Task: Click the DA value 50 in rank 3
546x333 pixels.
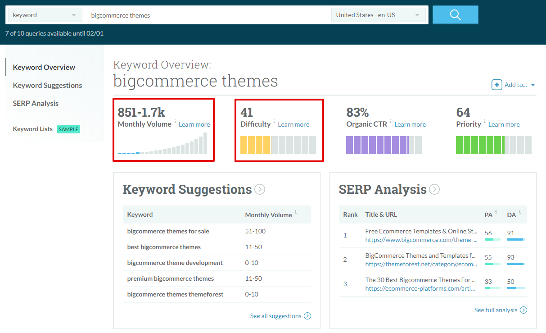Action: pyautogui.click(x=511, y=282)
